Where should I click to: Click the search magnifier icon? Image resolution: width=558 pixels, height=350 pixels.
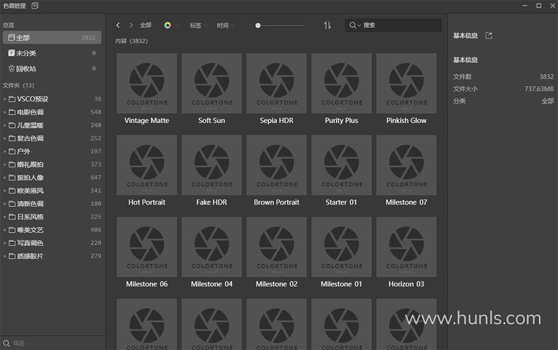352,25
